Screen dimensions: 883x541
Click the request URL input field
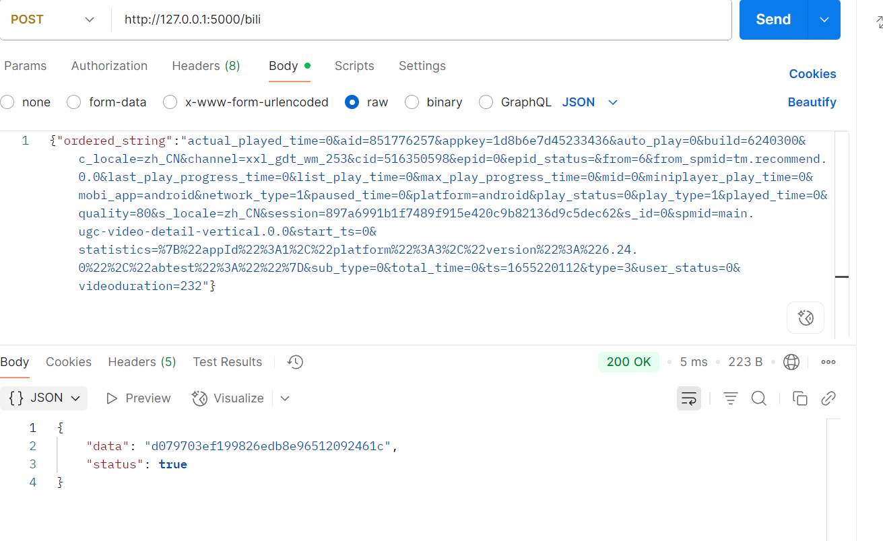(x=422, y=20)
